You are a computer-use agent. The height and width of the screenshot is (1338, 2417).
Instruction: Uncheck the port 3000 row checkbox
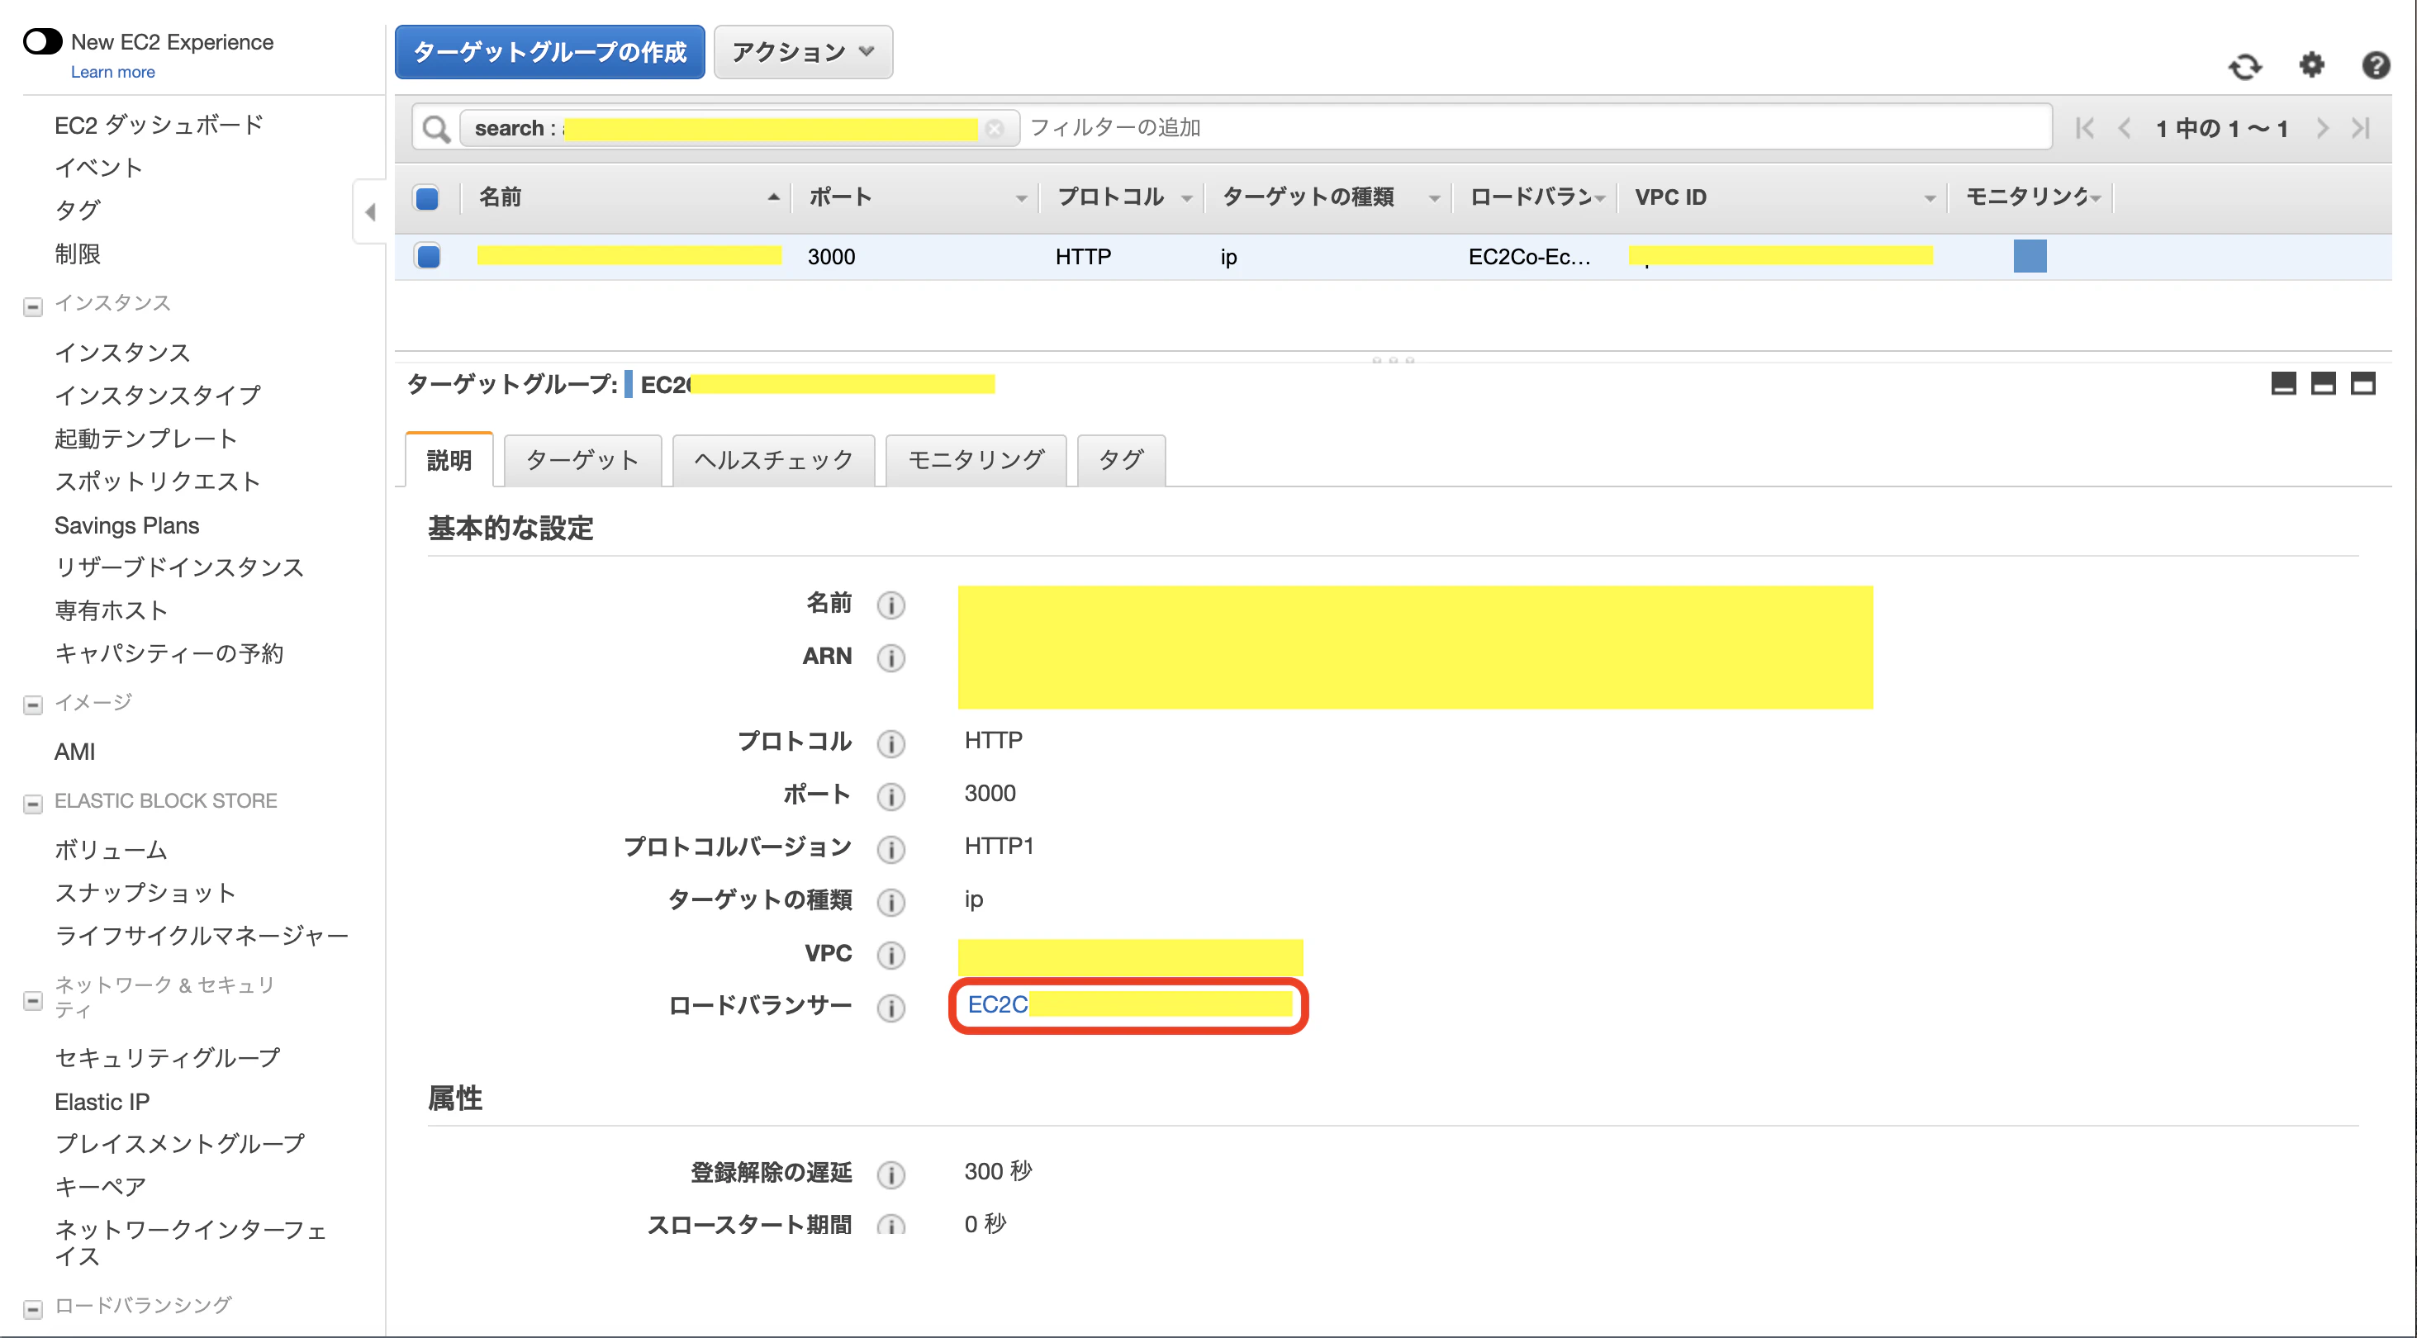coord(428,256)
